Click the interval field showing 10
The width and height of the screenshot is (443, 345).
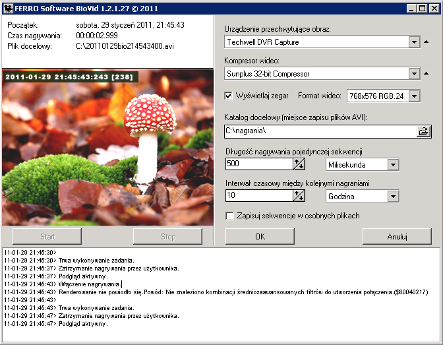pos(259,195)
